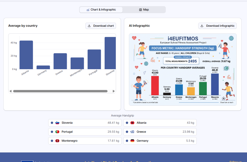This screenshot has width=247, height=162.
Task: Click the chart scrollbar right arrow
Action: click(x=114, y=91)
